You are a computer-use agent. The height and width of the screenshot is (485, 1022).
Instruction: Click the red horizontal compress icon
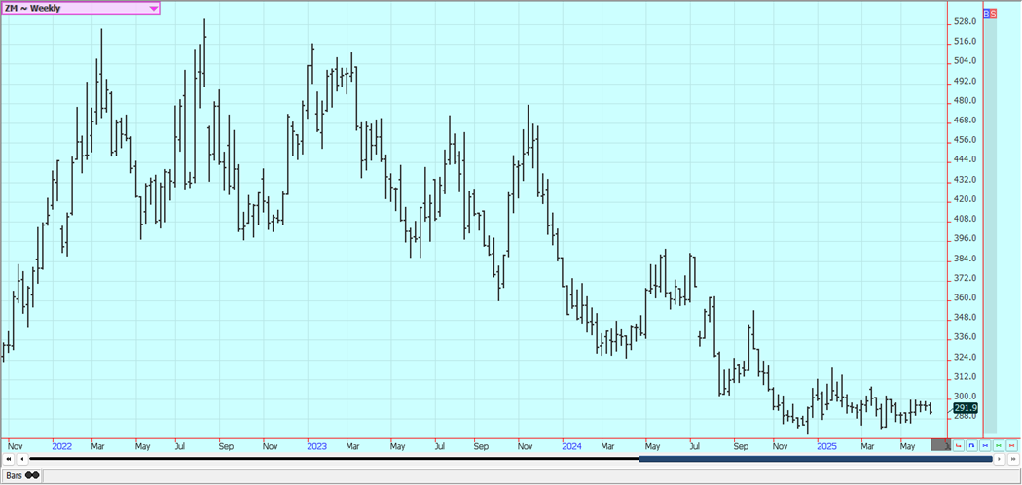(1011, 446)
